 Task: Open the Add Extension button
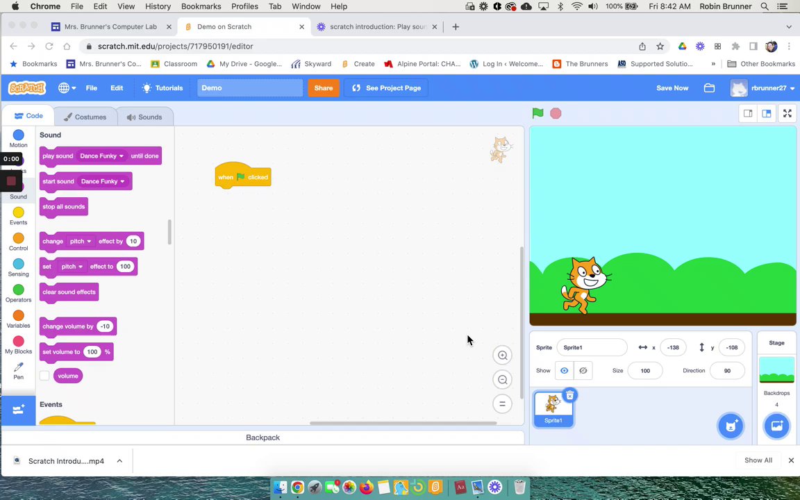(18, 410)
